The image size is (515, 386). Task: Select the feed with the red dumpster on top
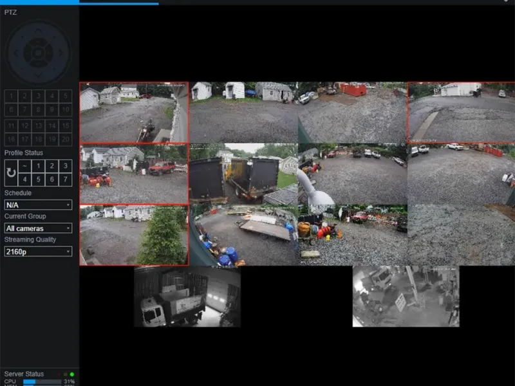352,112
